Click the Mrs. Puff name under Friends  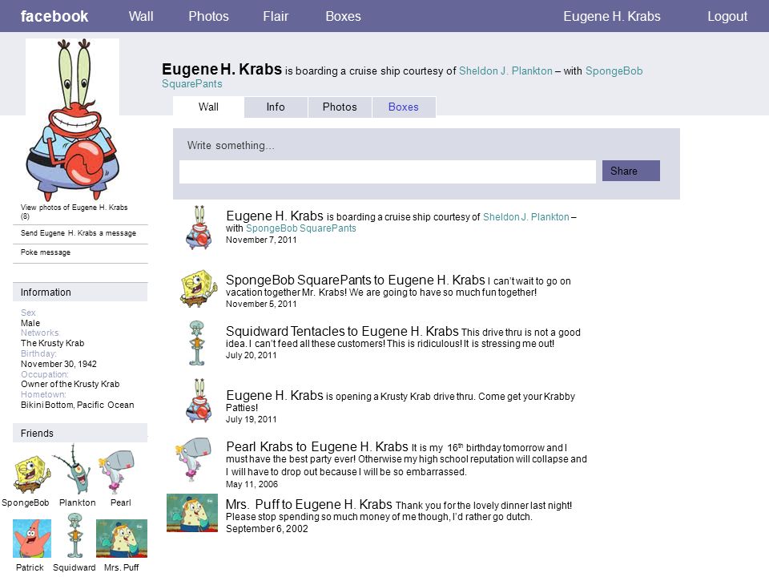click(122, 567)
